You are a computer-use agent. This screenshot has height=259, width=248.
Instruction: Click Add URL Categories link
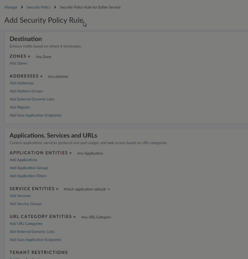point(26,224)
